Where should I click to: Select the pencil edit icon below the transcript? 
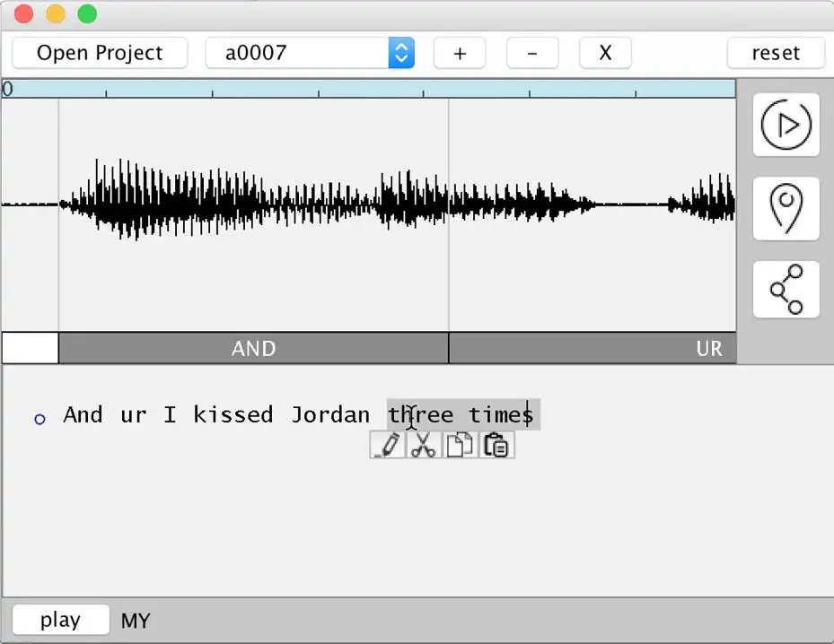[387, 444]
